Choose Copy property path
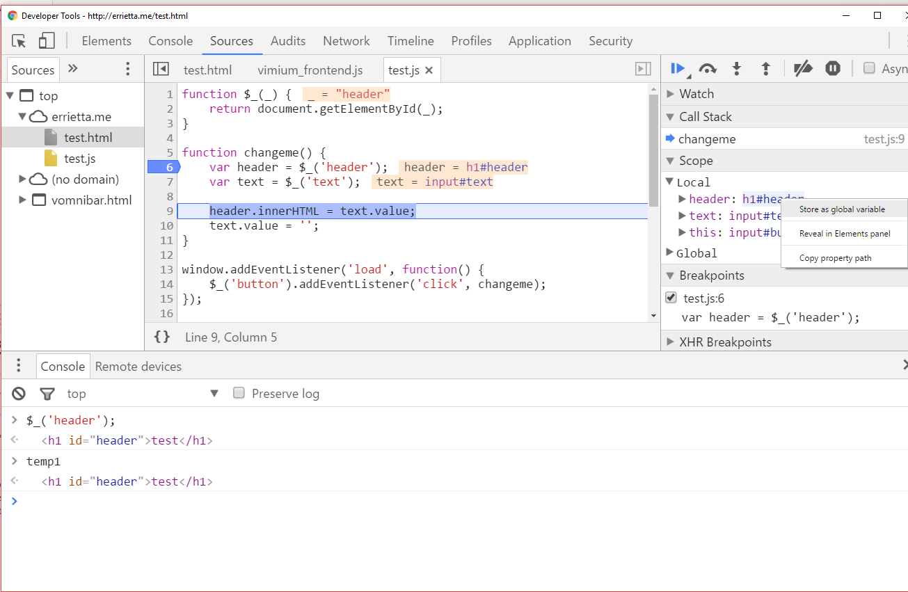 pos(835,258)
